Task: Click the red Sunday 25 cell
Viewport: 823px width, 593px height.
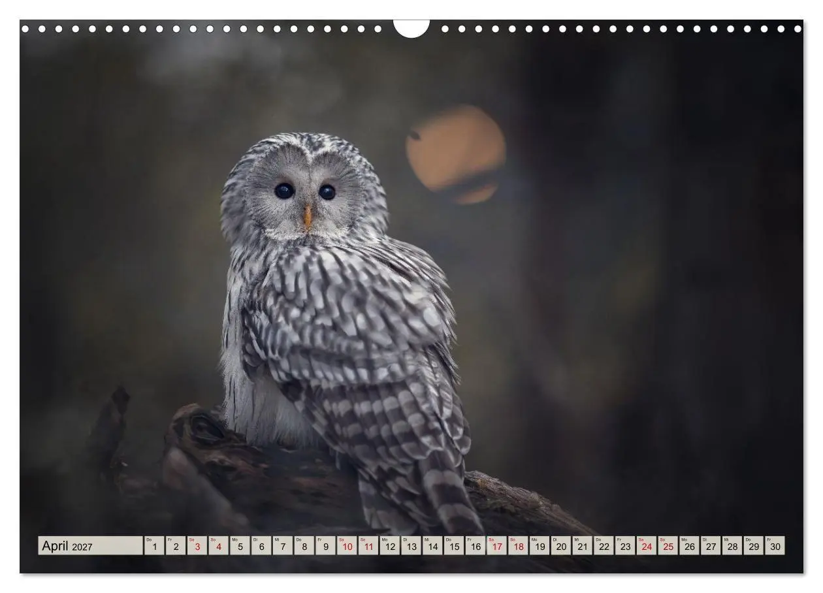Action: coord(668,546)
